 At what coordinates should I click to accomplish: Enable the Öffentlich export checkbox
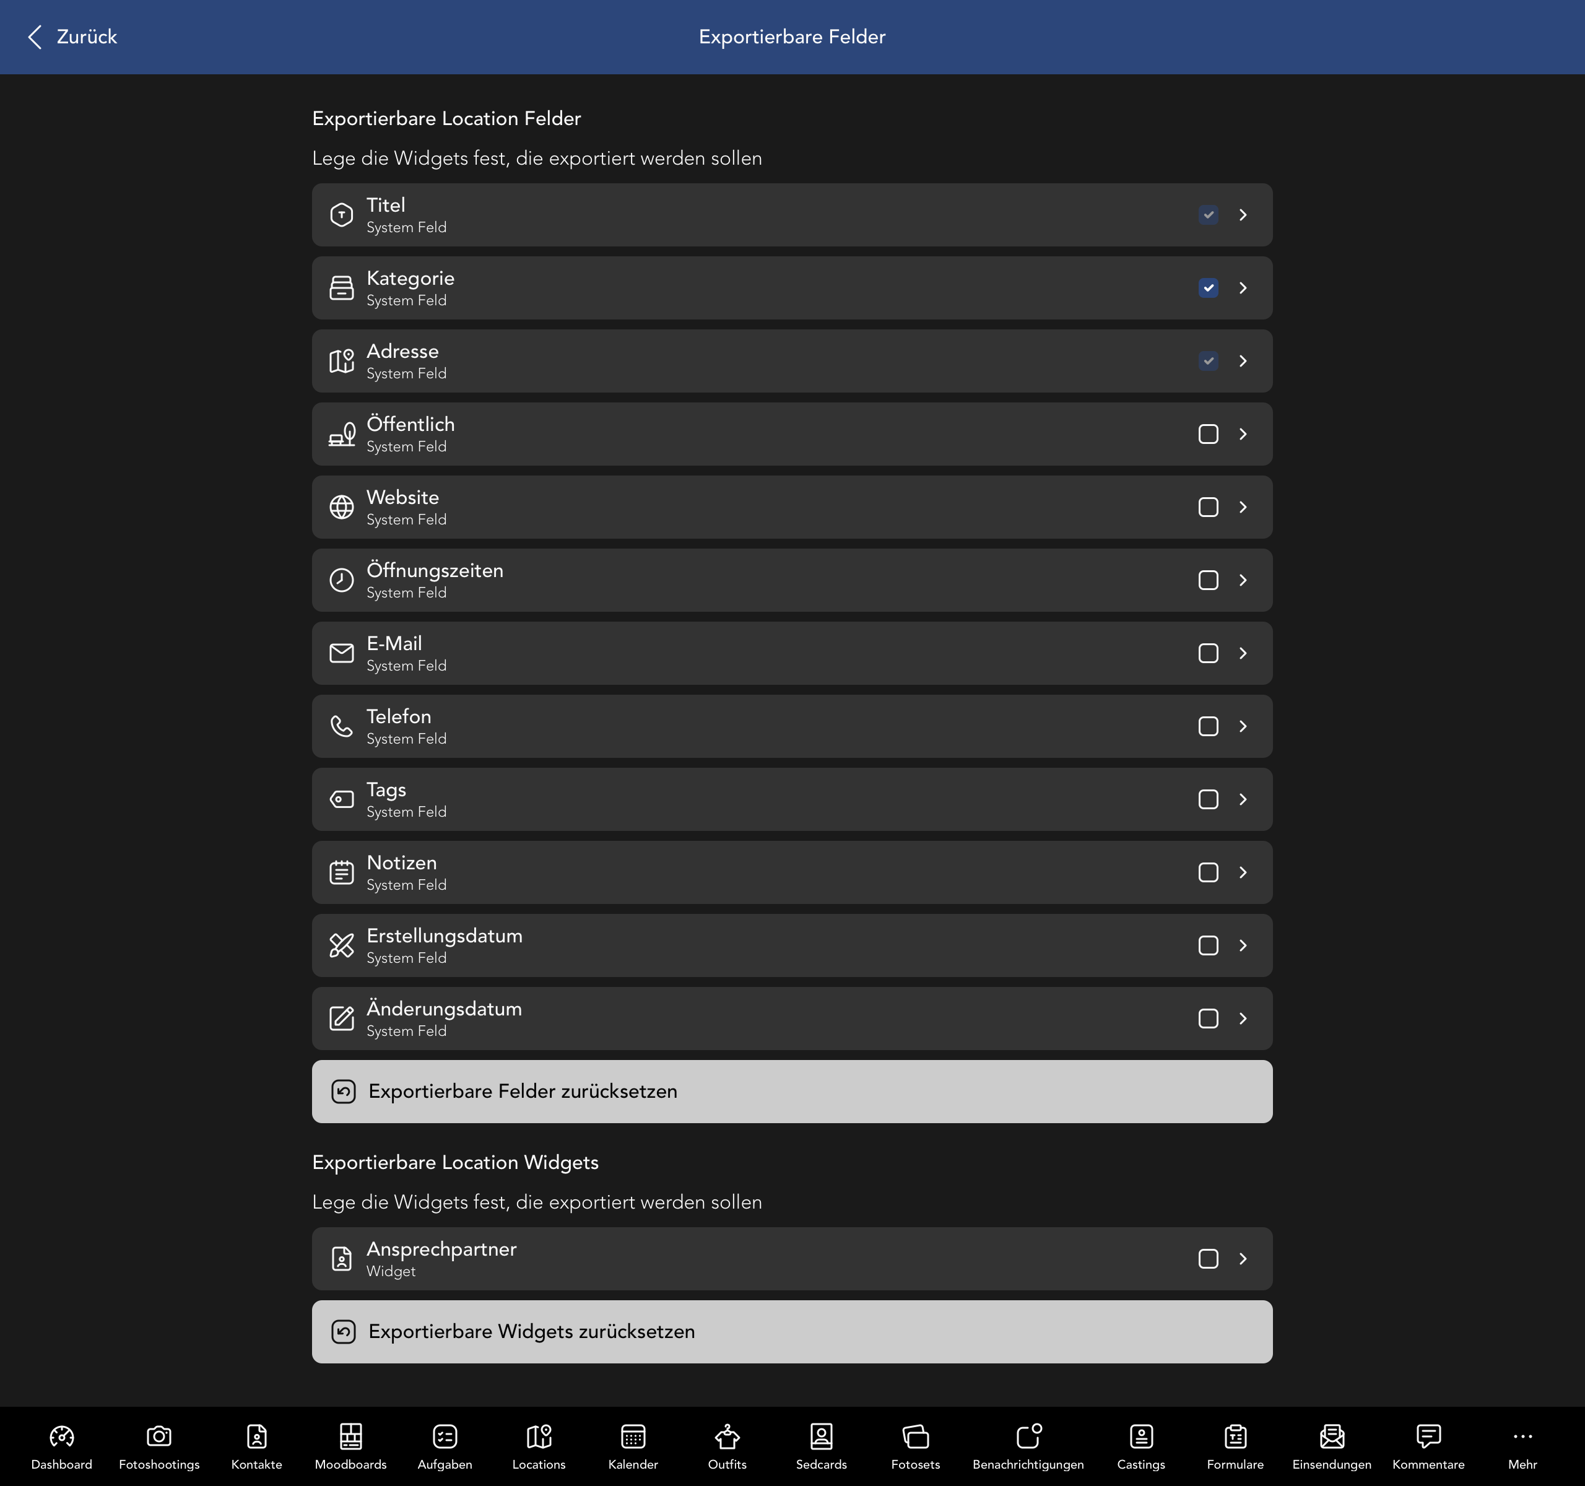coord(1208,435)
